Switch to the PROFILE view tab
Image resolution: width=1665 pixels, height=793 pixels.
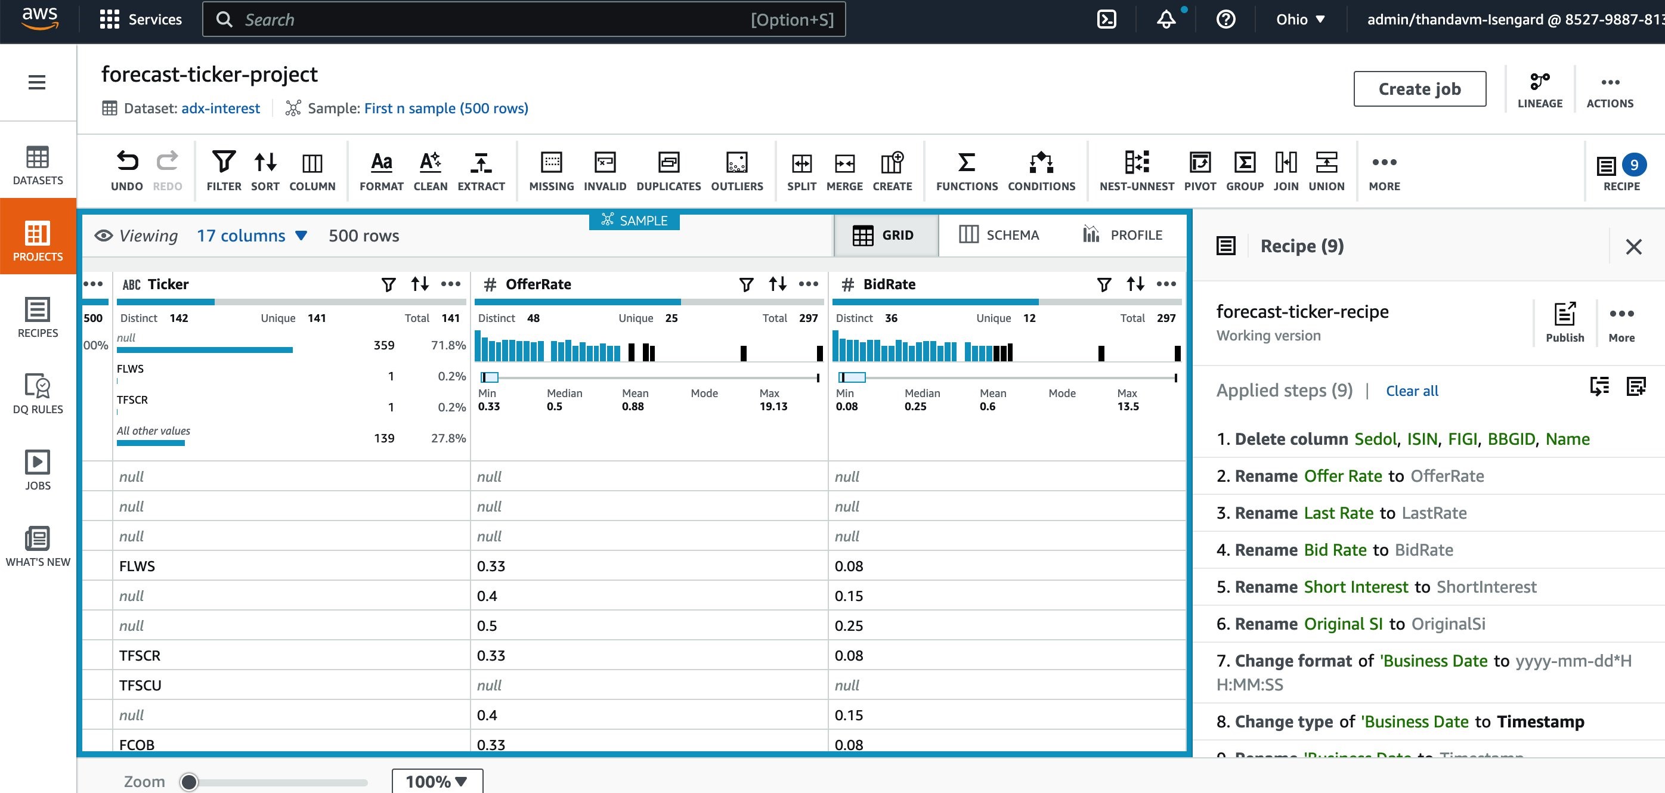[x=1123, y=234]
